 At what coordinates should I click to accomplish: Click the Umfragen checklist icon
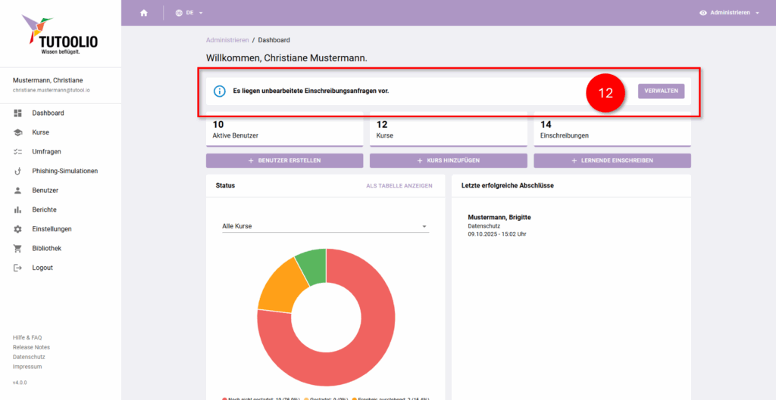click(x=17, y=152)
